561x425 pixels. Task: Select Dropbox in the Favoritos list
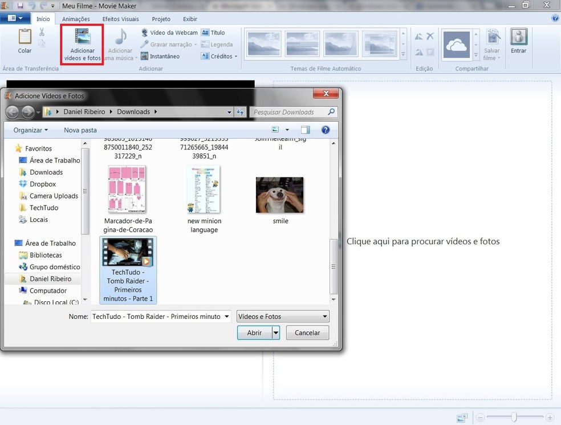point(43,184)
